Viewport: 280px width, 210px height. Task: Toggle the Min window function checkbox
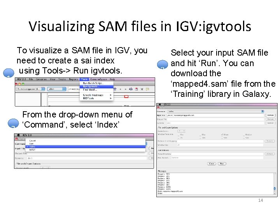pos(178,135)
